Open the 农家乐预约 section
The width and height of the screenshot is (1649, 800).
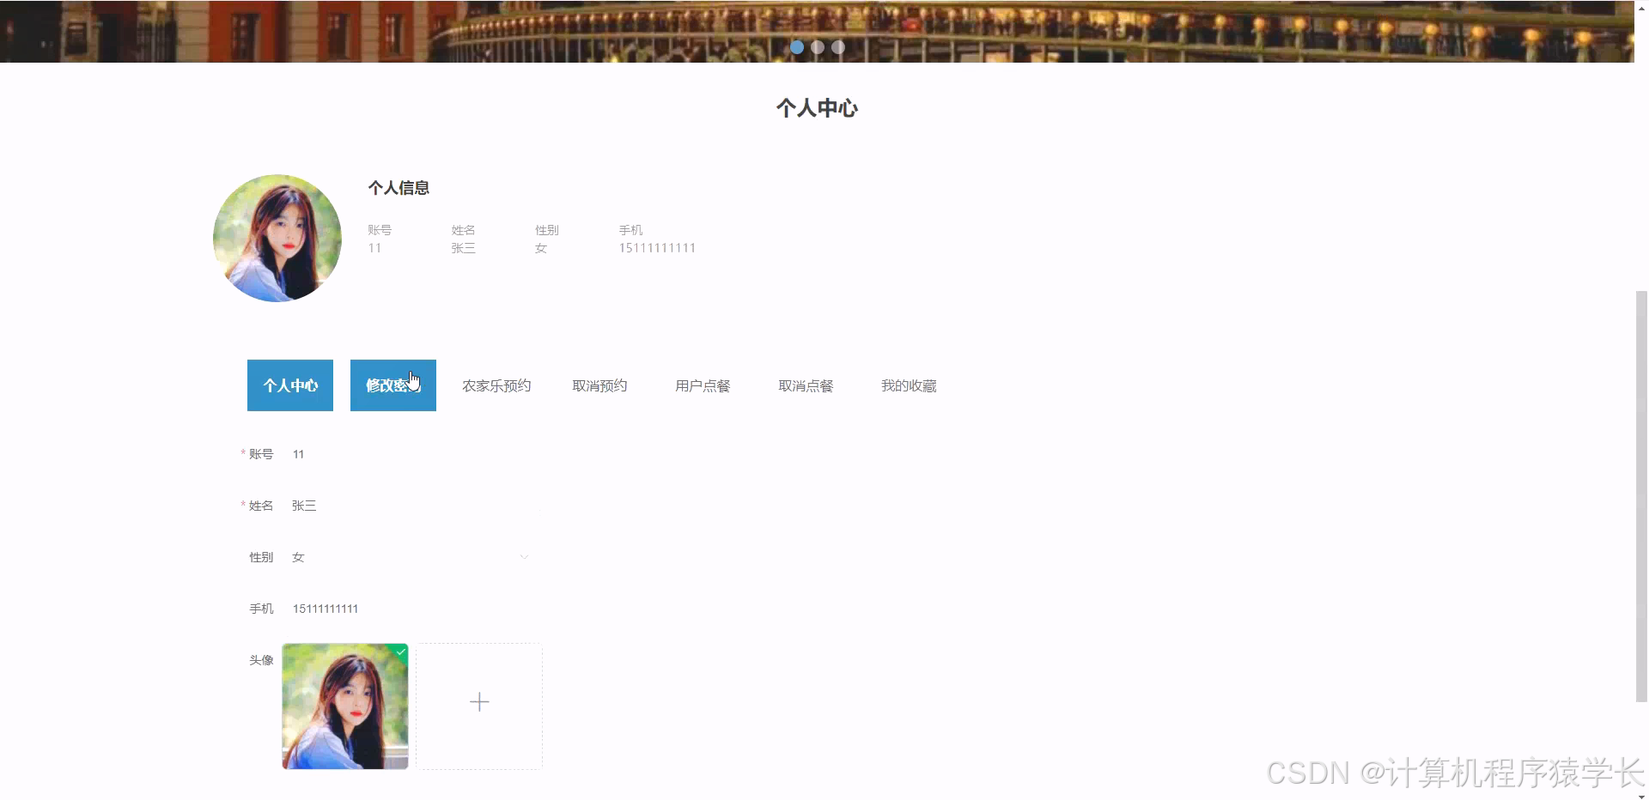point(496,385)
